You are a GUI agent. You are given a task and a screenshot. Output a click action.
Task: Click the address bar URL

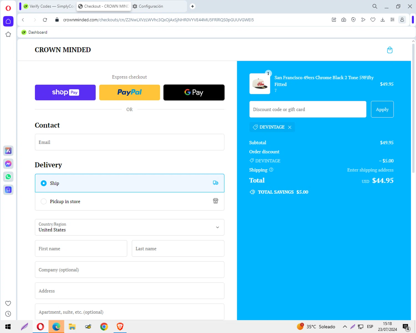pyautogui.click(x=158, y=20)
